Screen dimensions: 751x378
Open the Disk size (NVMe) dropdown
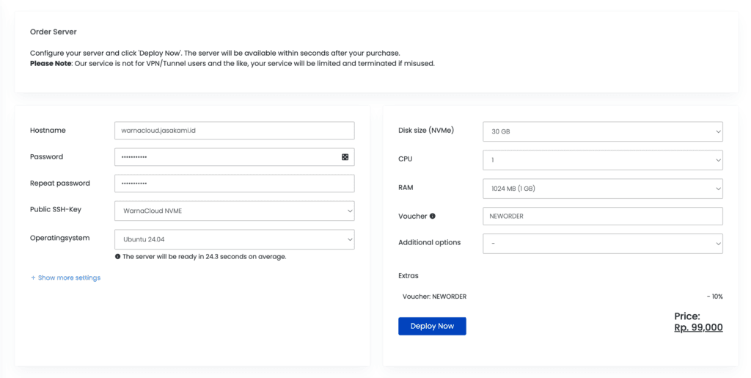(603, 131)
